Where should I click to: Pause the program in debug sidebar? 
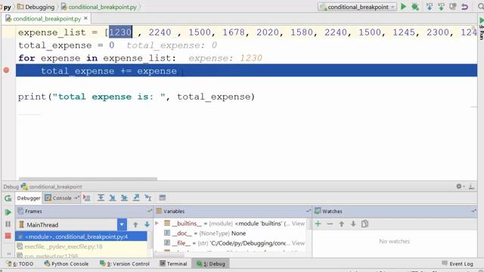coord(8,224)
